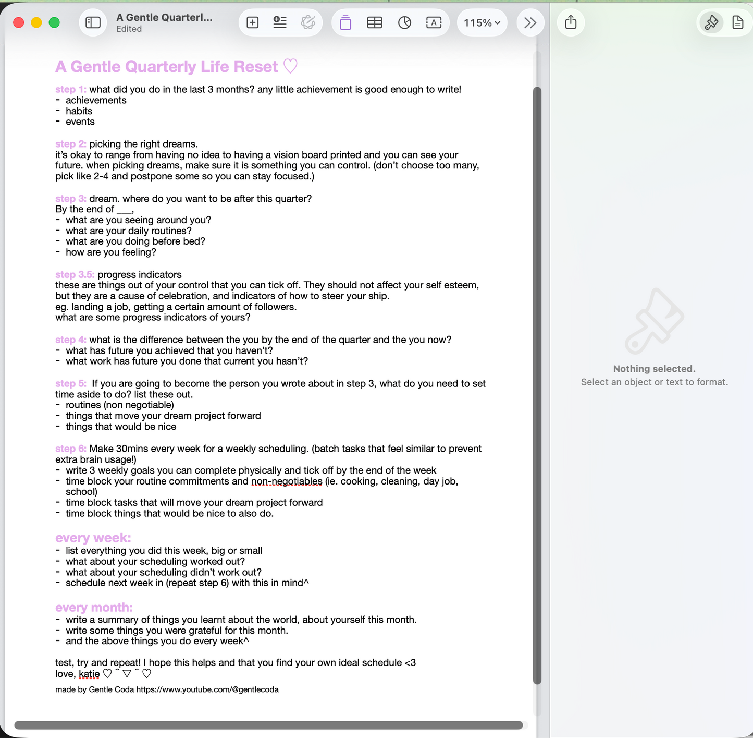Open the Share button in the toolbar

point(571,22)
